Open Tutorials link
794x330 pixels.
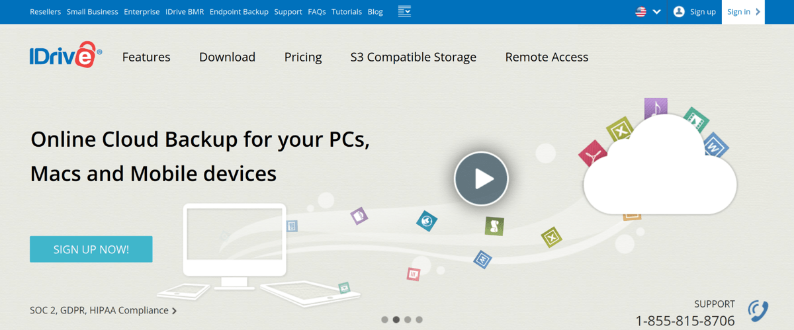tap(347, 12)
